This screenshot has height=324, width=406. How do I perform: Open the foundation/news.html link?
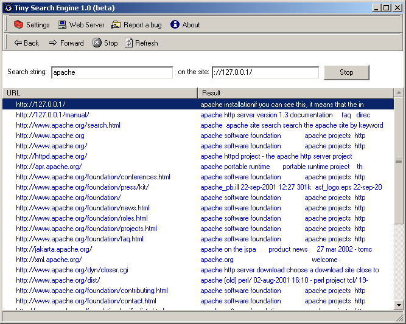pos(83,208)
